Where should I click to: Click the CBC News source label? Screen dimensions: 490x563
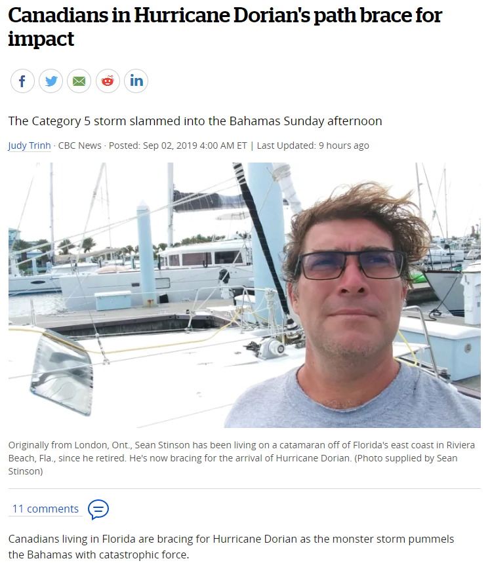(80, 146)
